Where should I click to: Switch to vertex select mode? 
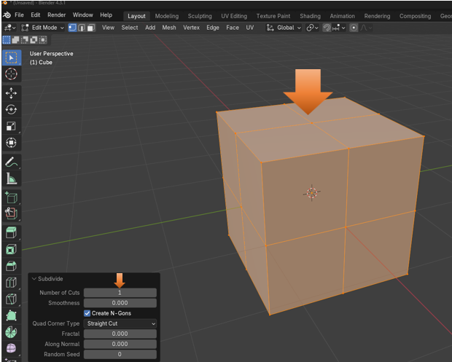click(72, 28)
